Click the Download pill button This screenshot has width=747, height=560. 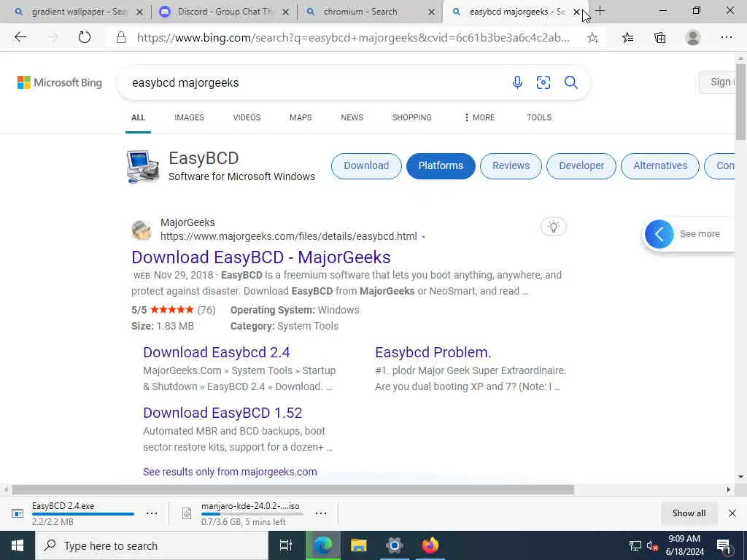coord(366,166)
